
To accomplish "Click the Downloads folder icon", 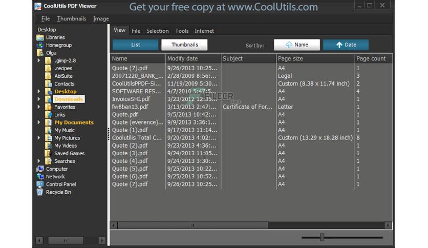I will (x=48, y=99).
